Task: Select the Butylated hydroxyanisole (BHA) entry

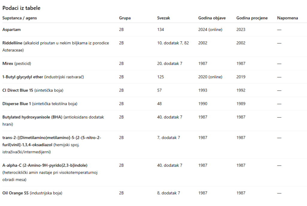Action: [32, 117]
